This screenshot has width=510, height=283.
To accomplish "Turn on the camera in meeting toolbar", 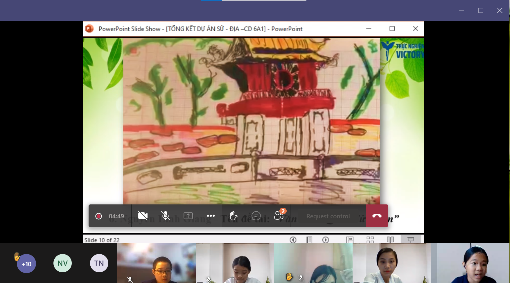I will point(143,216).
